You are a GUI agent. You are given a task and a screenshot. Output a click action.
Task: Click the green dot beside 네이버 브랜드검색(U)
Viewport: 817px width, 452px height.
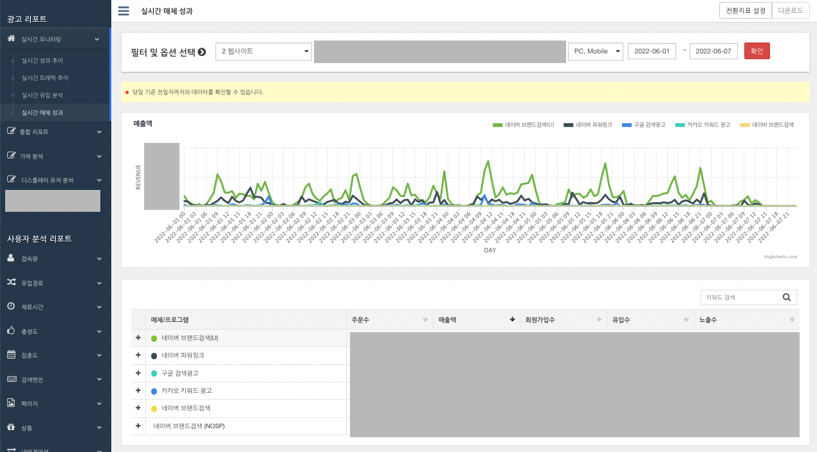tap(154, 338)
